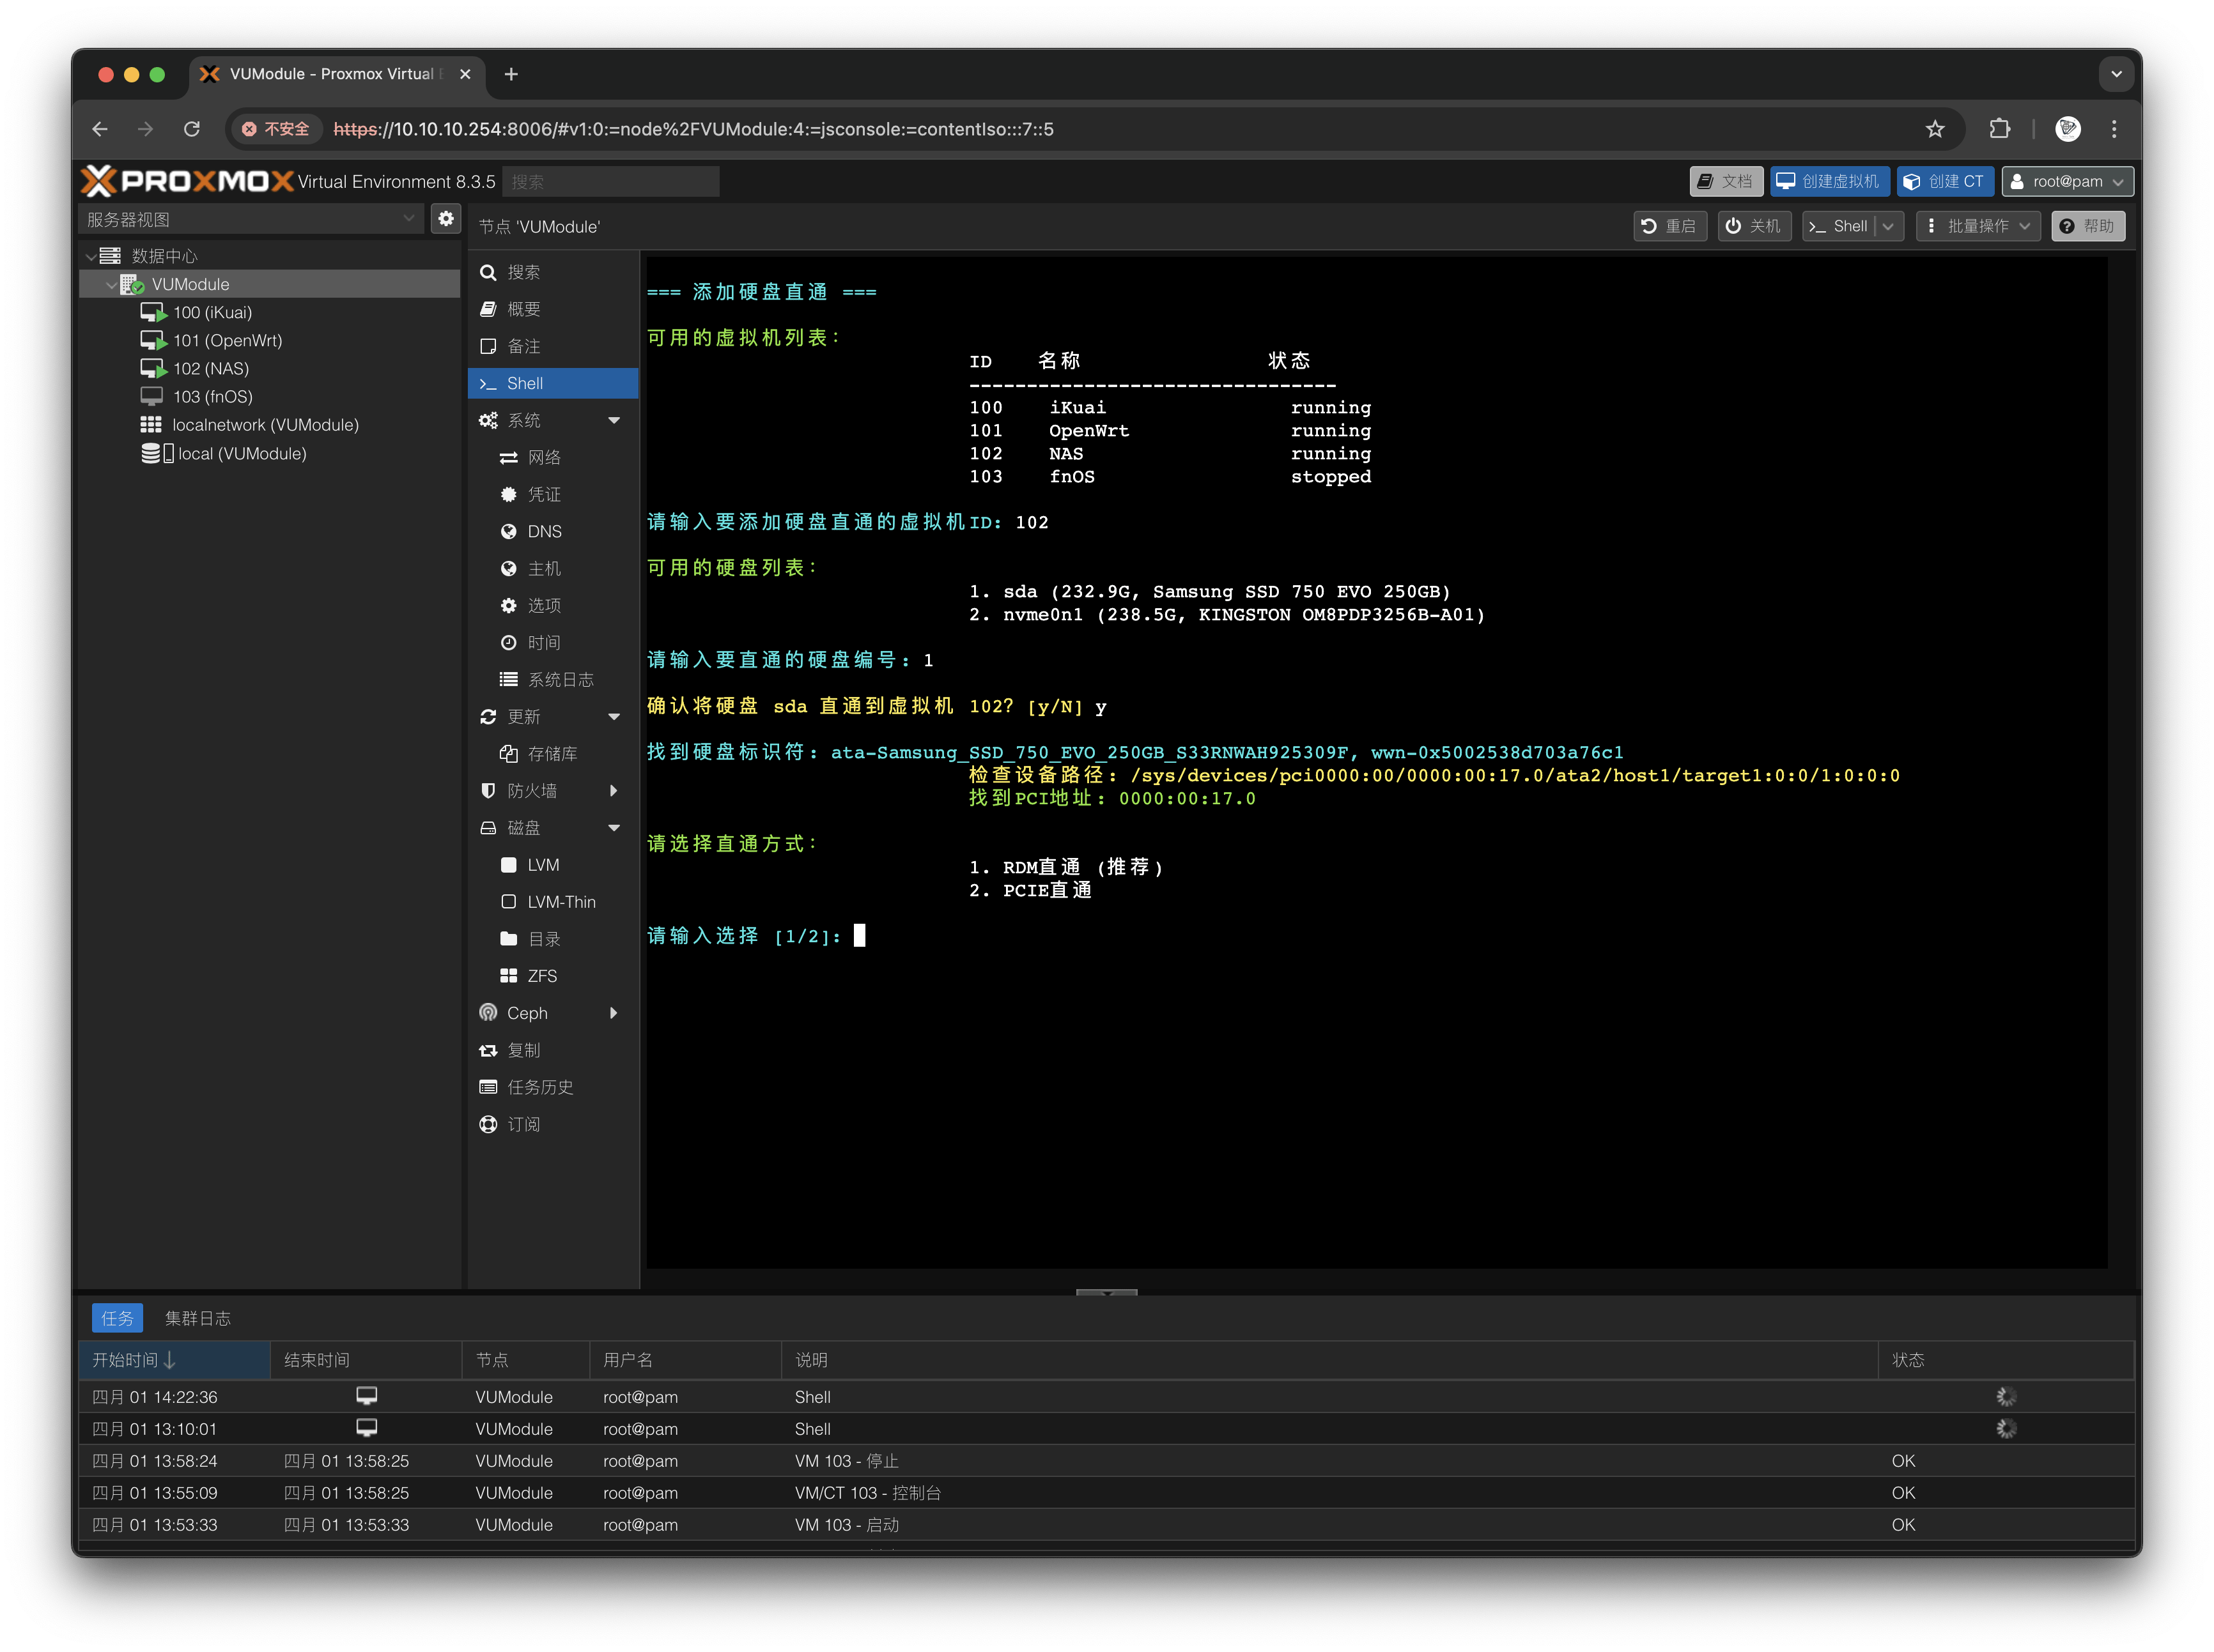Screen dimensions: 2214x1652
Task: Click the top 搜索 search field
Action: click(610, 181)
